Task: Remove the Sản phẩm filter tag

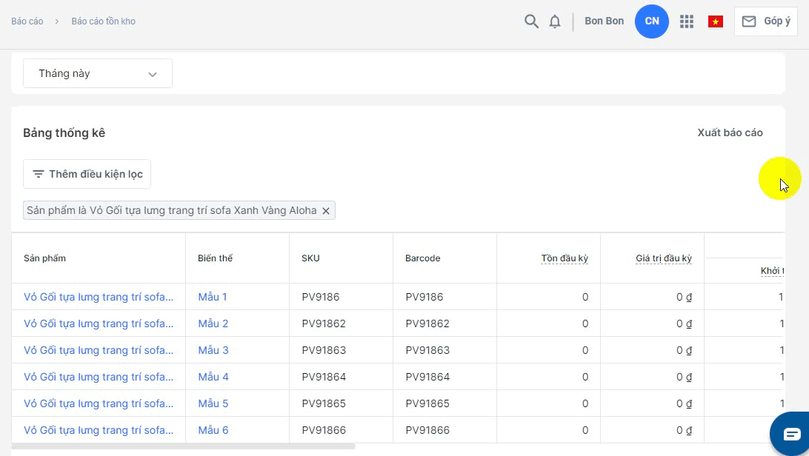Action: [326, 211]
